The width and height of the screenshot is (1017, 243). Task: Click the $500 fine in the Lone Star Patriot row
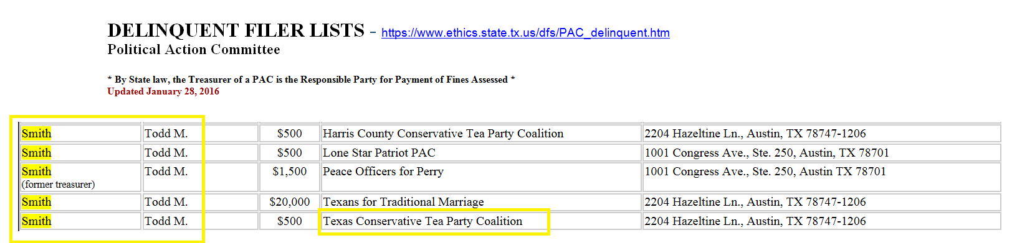click(290, 153)
